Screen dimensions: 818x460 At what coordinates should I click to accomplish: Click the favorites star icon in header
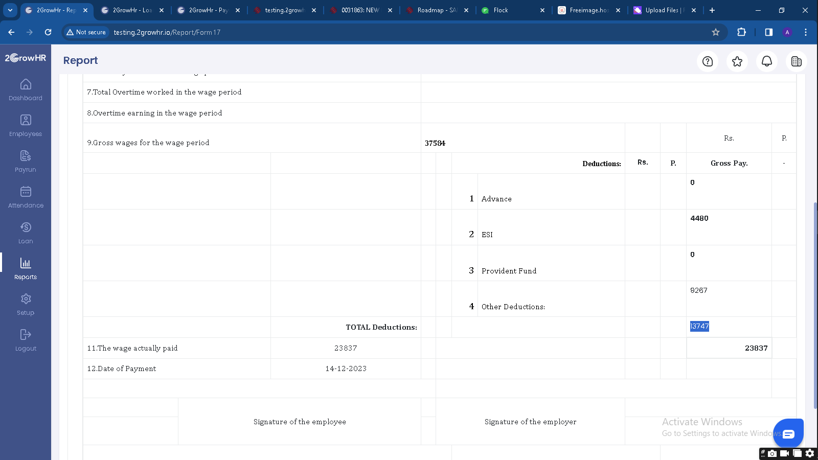click(x=737, y=61)
